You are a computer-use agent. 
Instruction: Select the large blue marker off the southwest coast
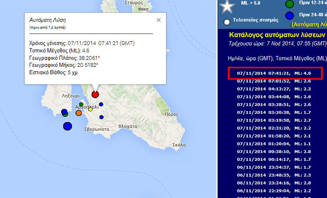point(67,126)
